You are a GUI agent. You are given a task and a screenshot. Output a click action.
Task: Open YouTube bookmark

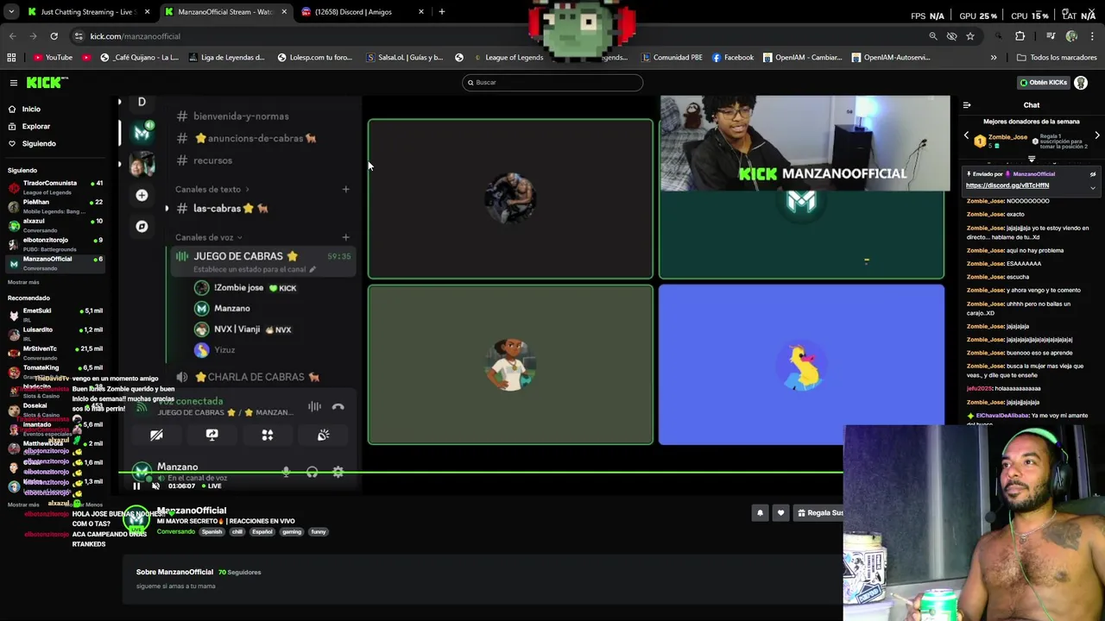pyautogui.click(x=53, y=58)
